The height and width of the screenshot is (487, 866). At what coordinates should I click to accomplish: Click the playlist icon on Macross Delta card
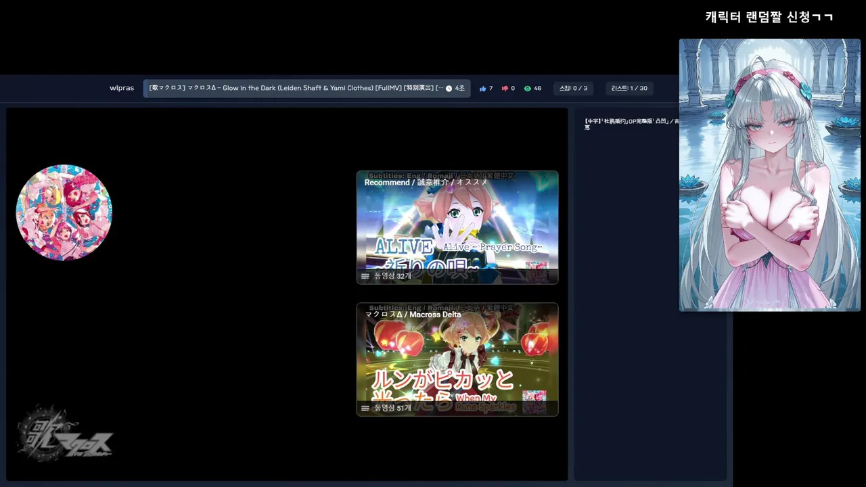365,408
